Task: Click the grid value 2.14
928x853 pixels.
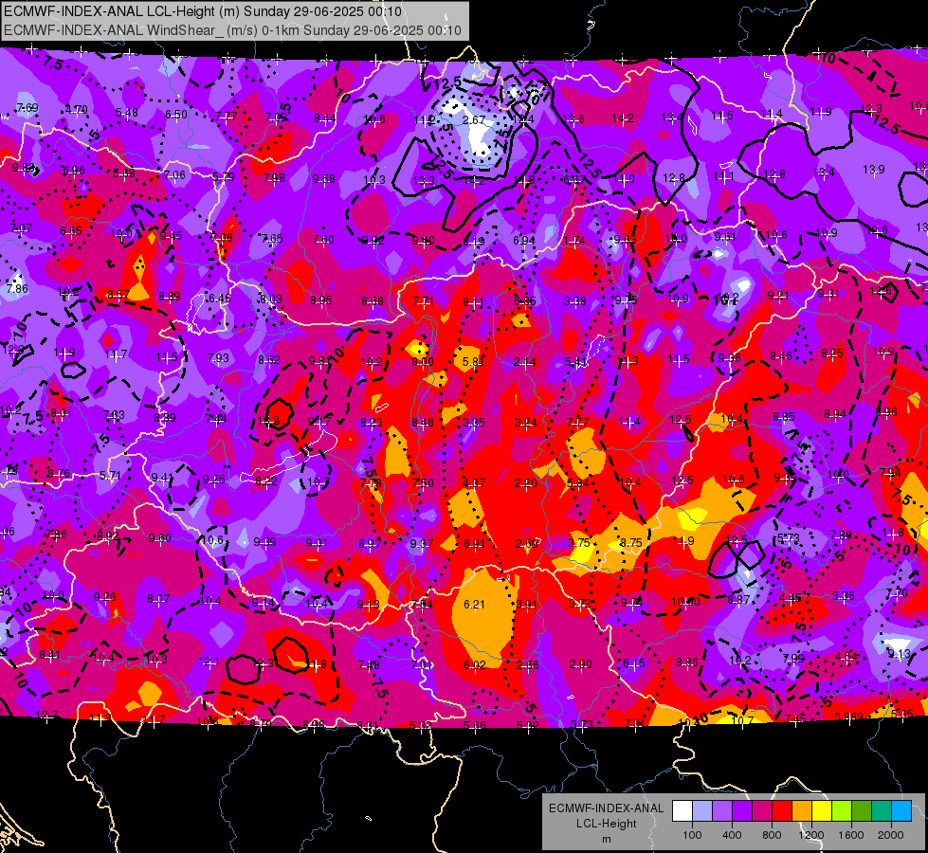Action: [525, 362]
